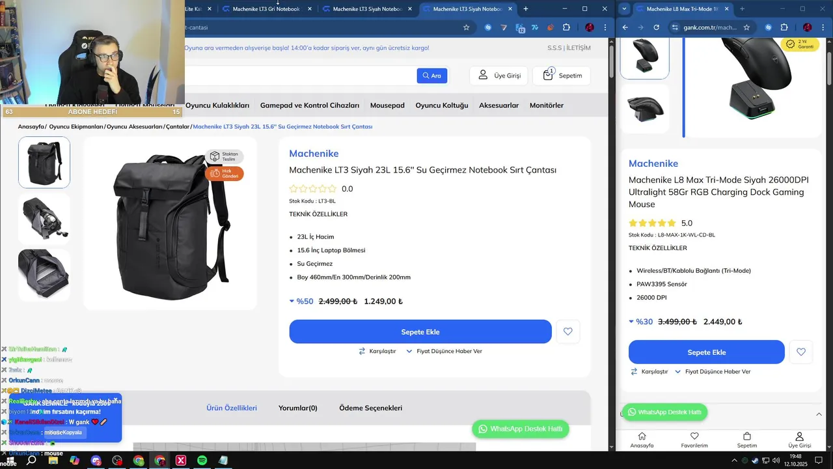Image resolution: width=833 pixels, height=469 pixels.
Task: Click the Machenike brand link in right window
Action: tap(653, 163)
